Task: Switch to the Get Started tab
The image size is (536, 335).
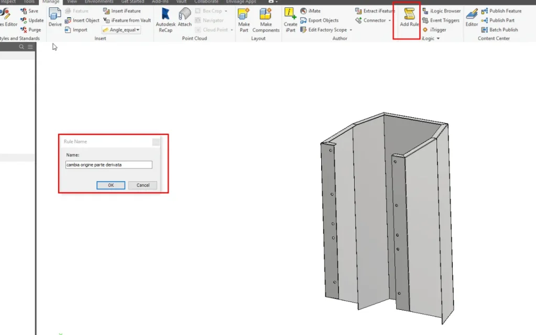Action: 133,2
